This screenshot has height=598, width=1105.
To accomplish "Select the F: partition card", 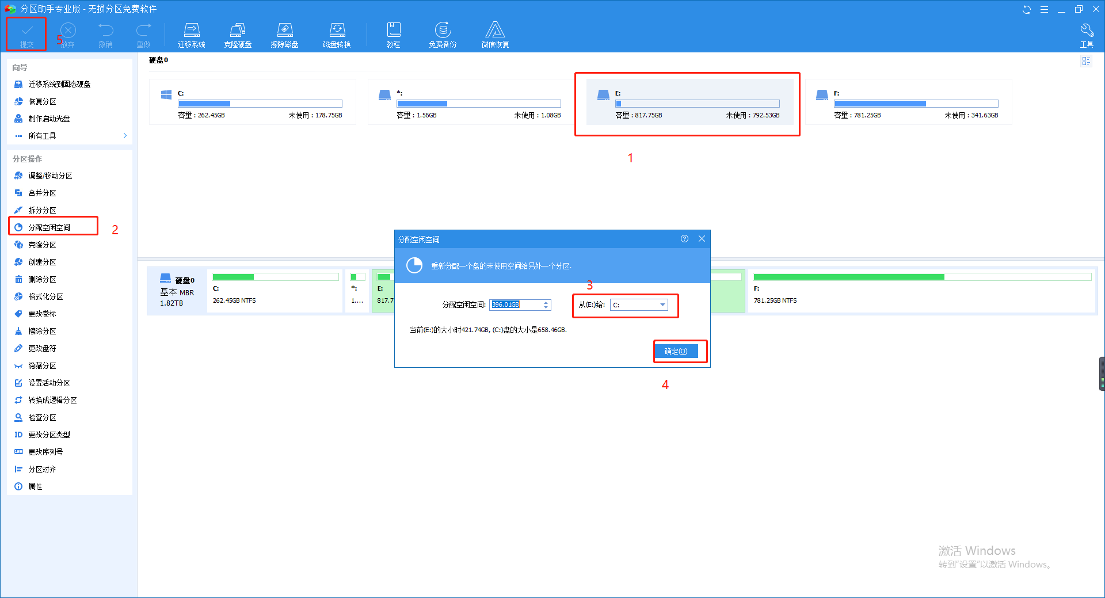I will [908, 102].
